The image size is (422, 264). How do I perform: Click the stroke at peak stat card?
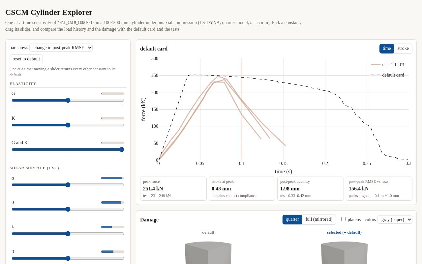[x=242, y=188]
